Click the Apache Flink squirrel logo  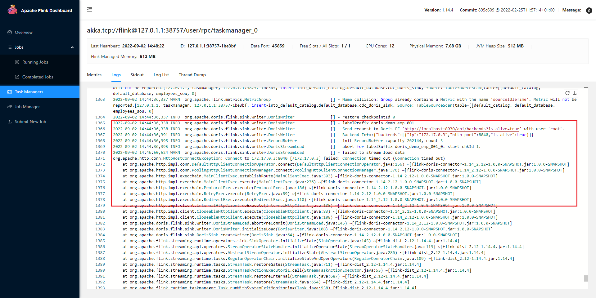click(x=12, y=10)
